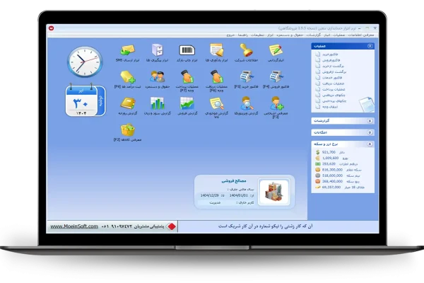Open the barcode printing tool
Screen dimensions: 424x283
click(x=187, y=52)
